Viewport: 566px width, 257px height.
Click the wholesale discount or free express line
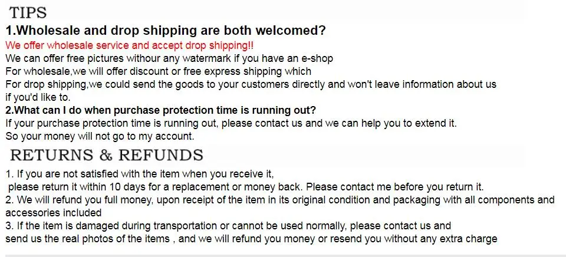click(x=159, y=71)
